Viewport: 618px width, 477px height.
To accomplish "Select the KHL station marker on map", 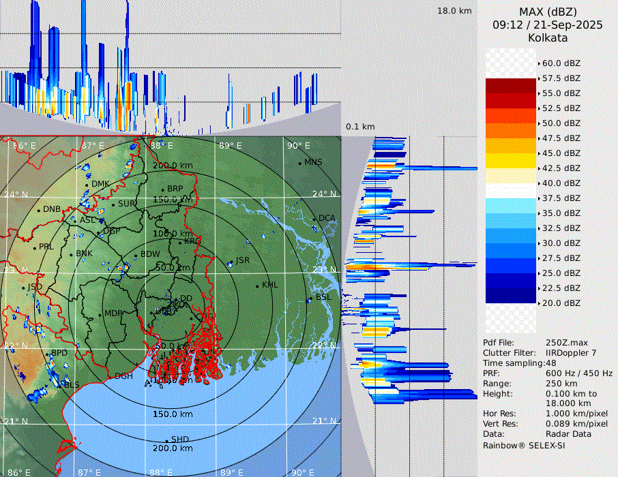I will (x=257, y=286).
